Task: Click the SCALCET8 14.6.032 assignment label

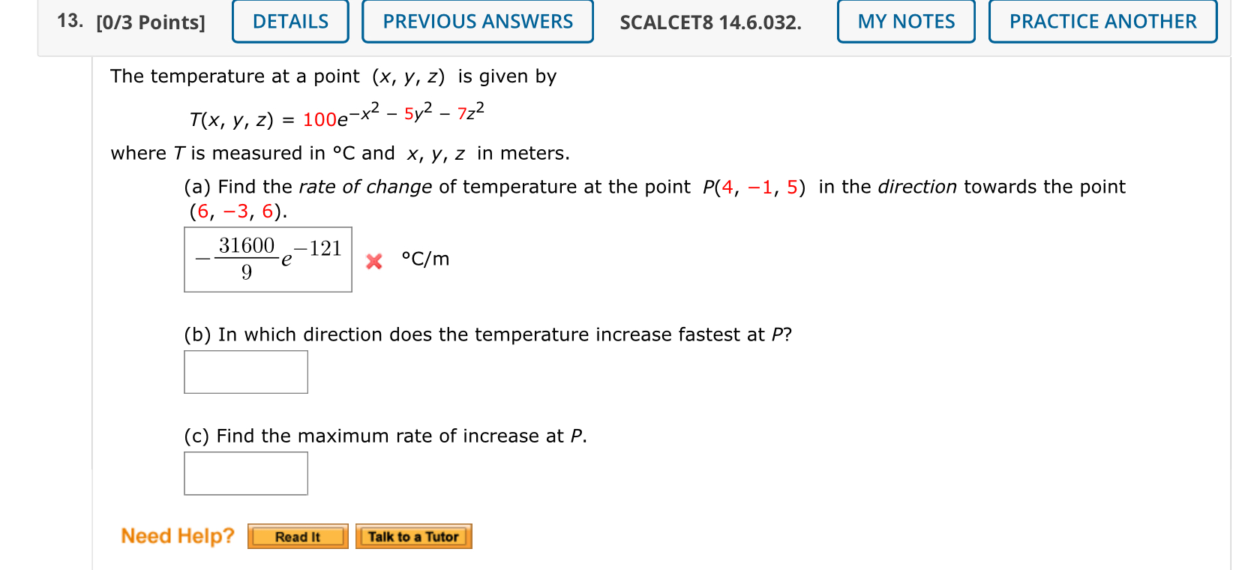Action: tap(710, 22)
